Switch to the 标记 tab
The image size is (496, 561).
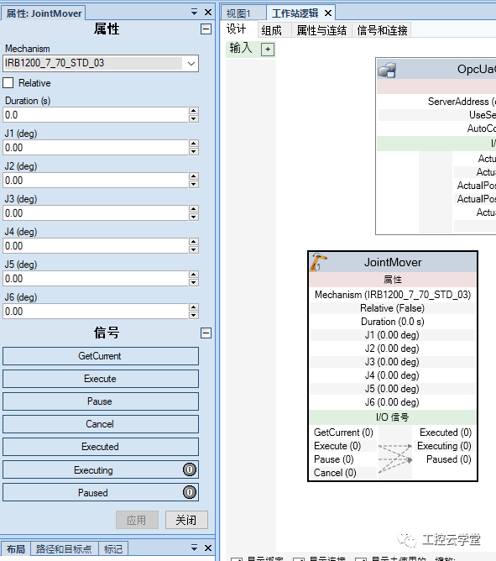pos(113,549)
